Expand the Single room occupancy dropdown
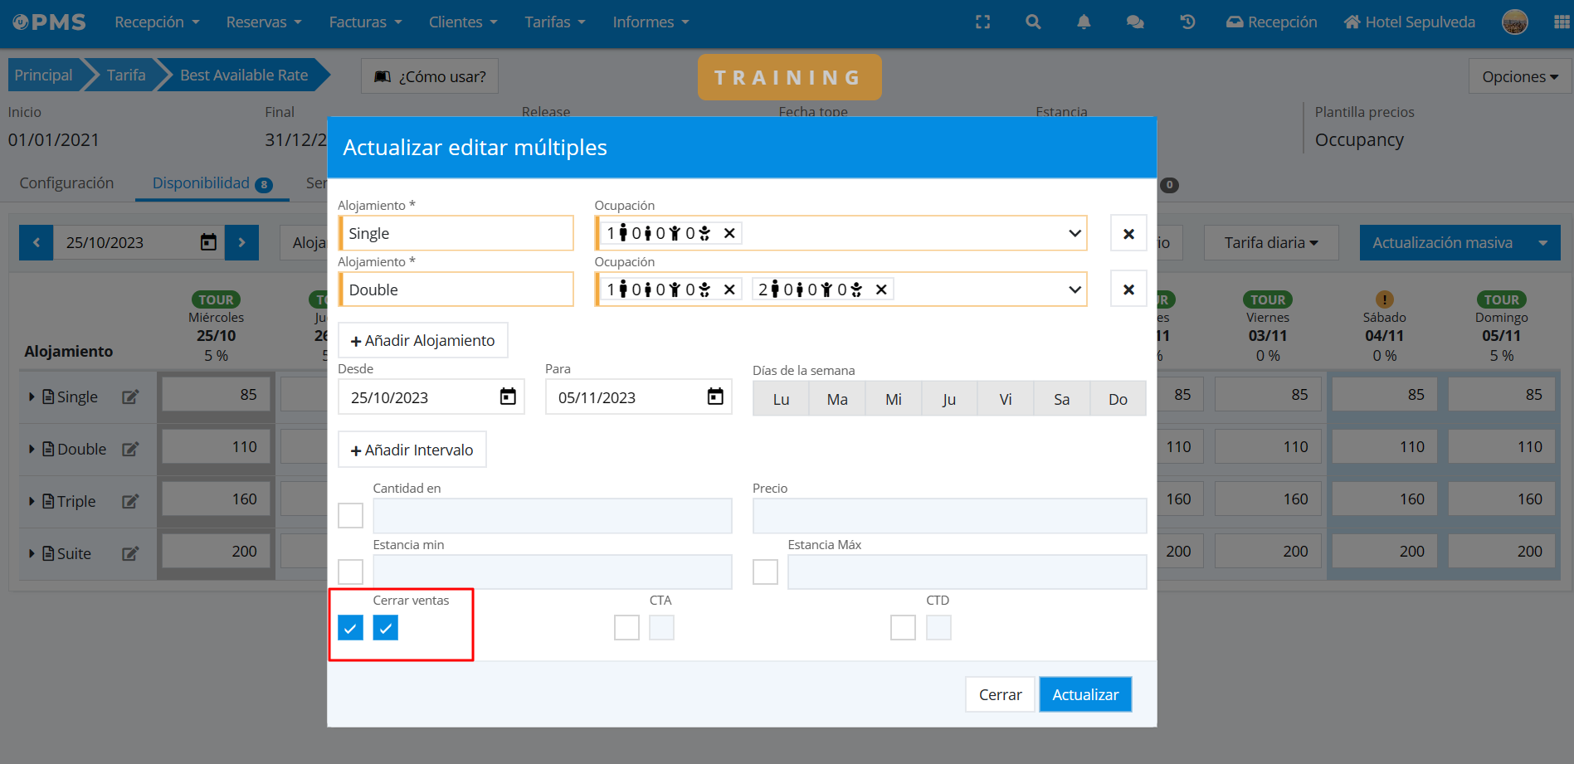This screenshot has height=764, width=1574. click(x=1075, y=233)
